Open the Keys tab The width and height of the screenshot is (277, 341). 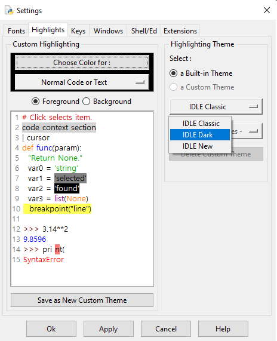click(x=78, y=30)
